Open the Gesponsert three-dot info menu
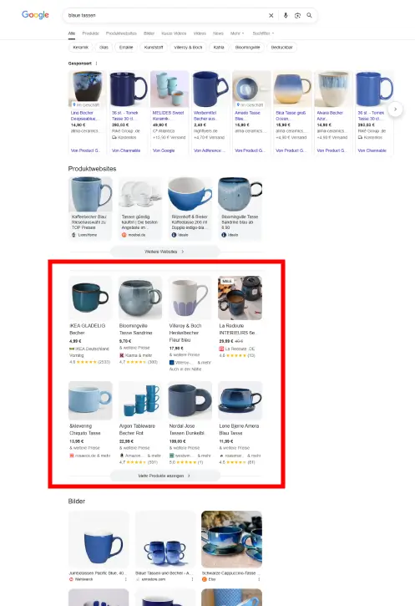 97,64
